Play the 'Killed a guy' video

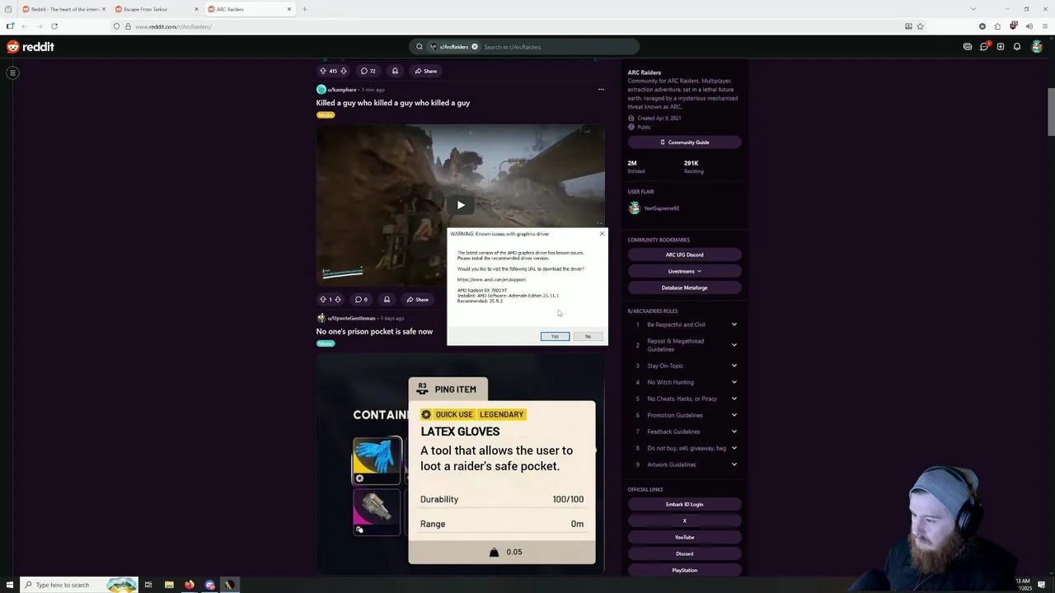point(461,205)
